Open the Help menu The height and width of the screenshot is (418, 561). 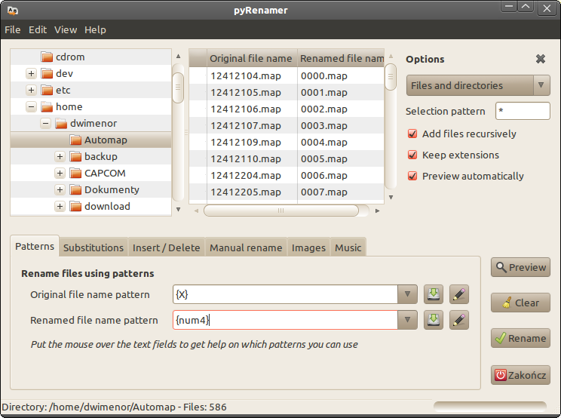[95, 29]
